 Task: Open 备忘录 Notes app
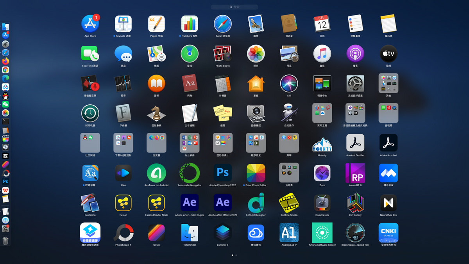(x=388, y=23)
